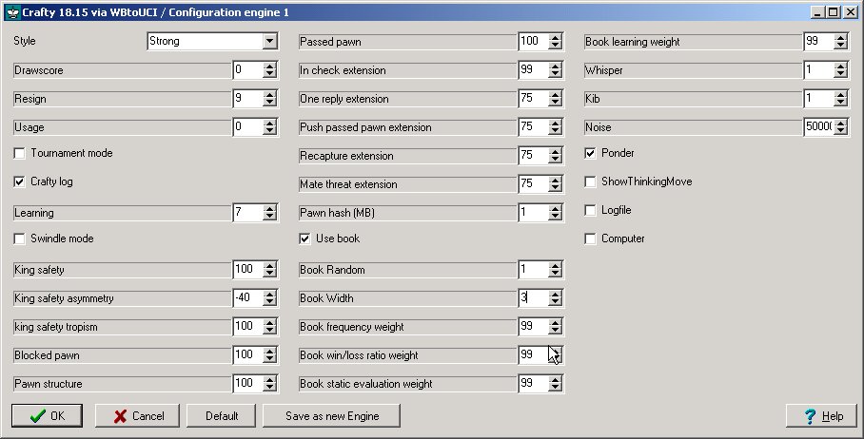The height and width of the screenshot is (439, 864).
Task: Click the Learning spinner arrows
Action: (x=269, y=212)
